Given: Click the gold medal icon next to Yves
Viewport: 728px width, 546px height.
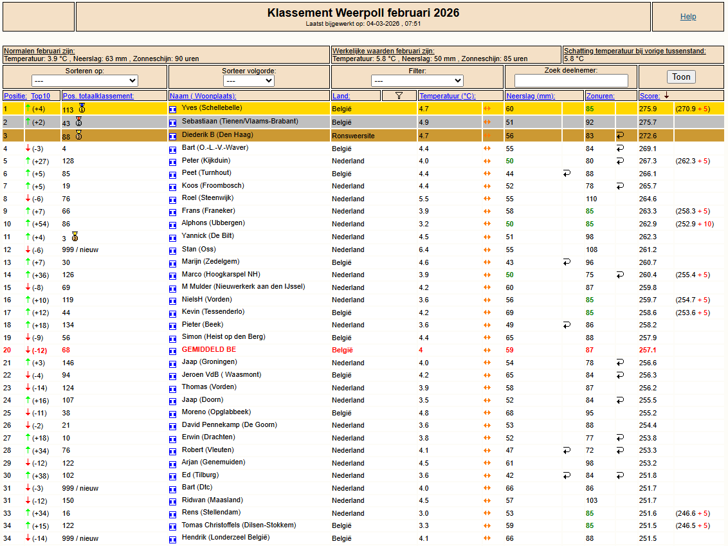Looking at the screenshot, I should click(82, 108).
